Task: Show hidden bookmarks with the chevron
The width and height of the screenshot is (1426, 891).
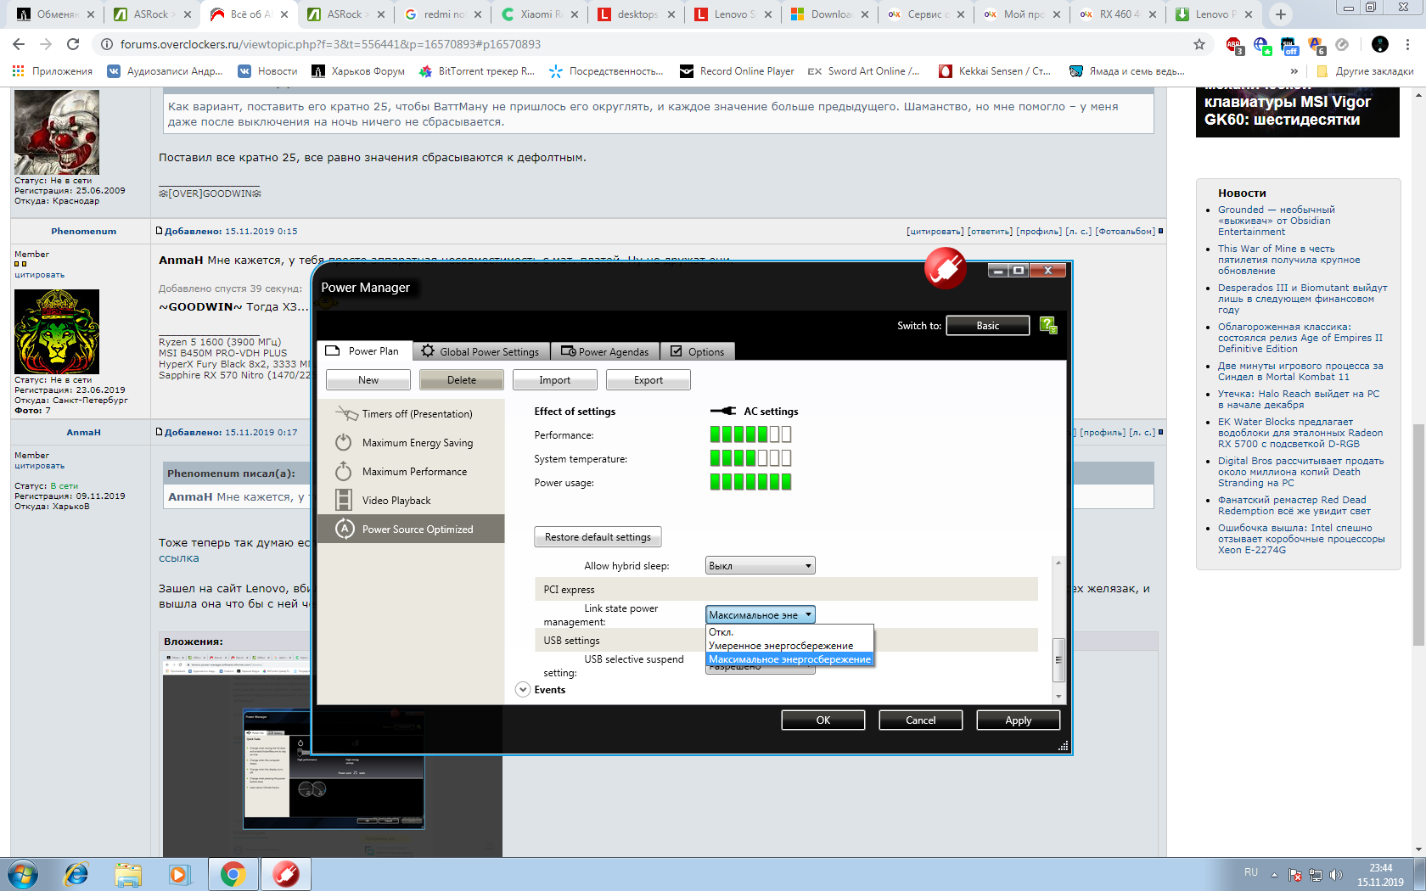Action: (1294, 71)
